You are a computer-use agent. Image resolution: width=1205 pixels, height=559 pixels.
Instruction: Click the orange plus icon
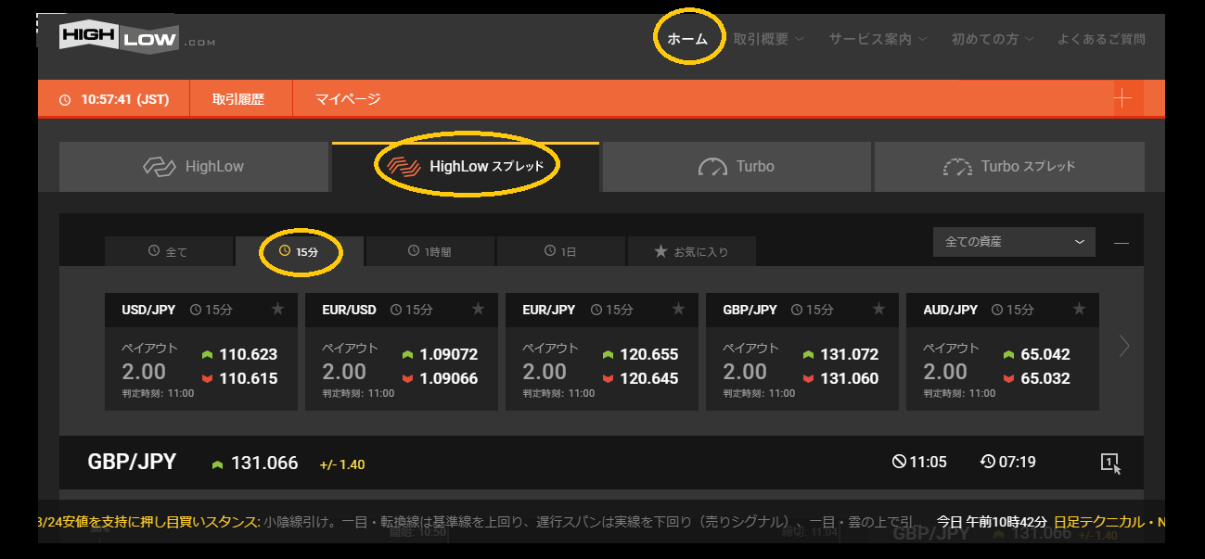click(x=1122, y=99)
